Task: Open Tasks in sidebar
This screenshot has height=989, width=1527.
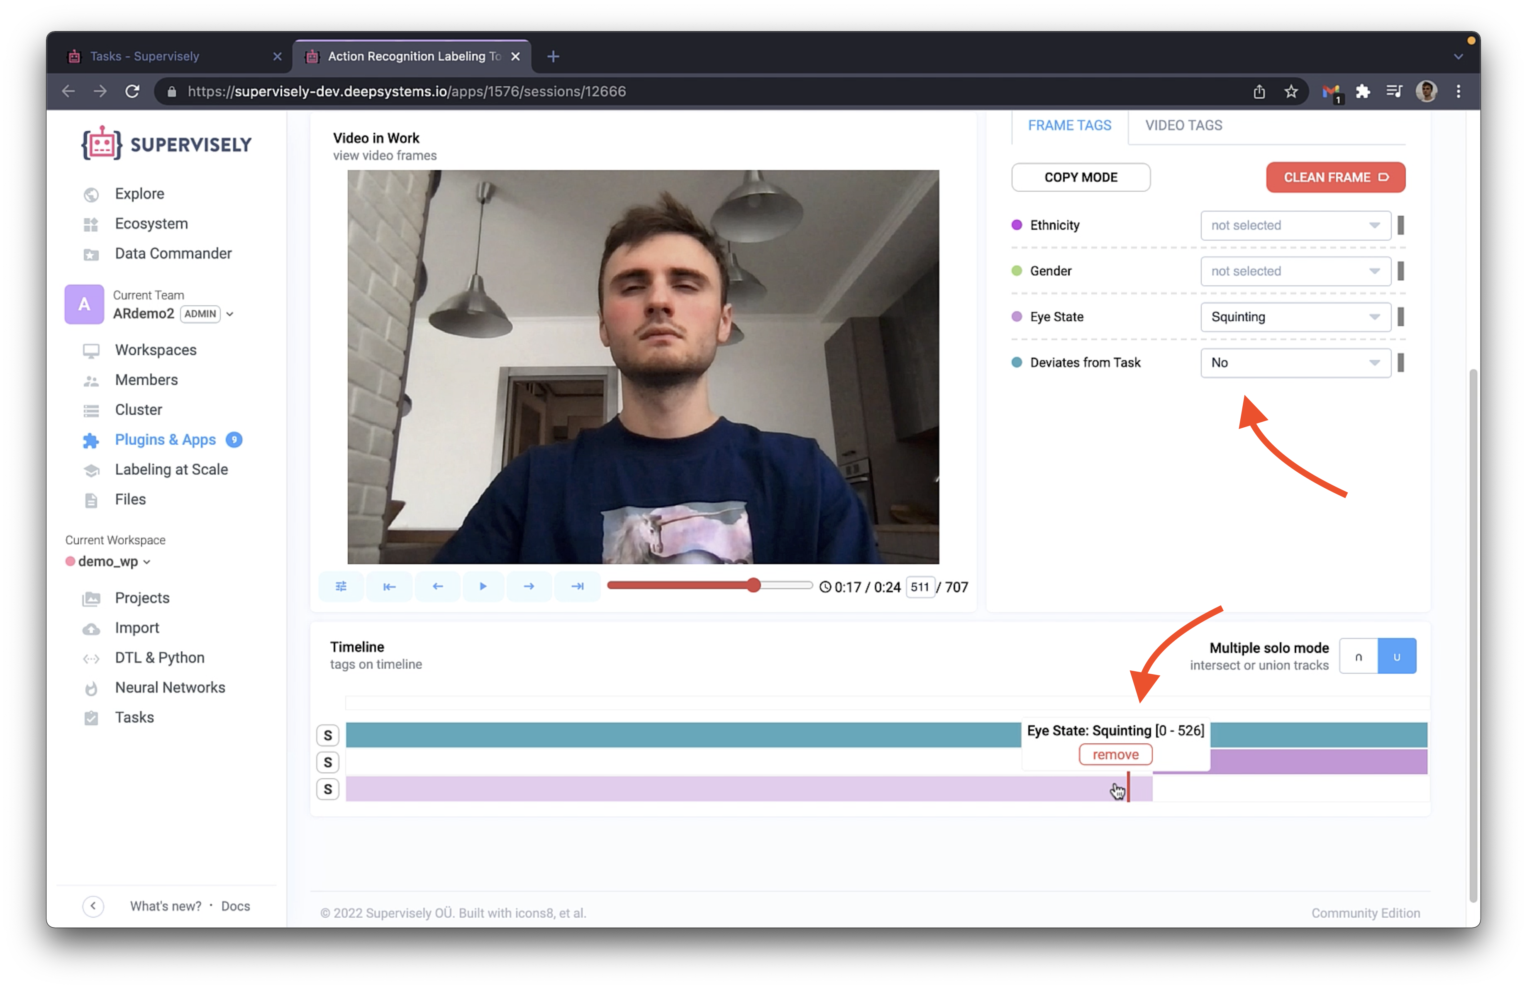Action: click(x=134, y=718)
